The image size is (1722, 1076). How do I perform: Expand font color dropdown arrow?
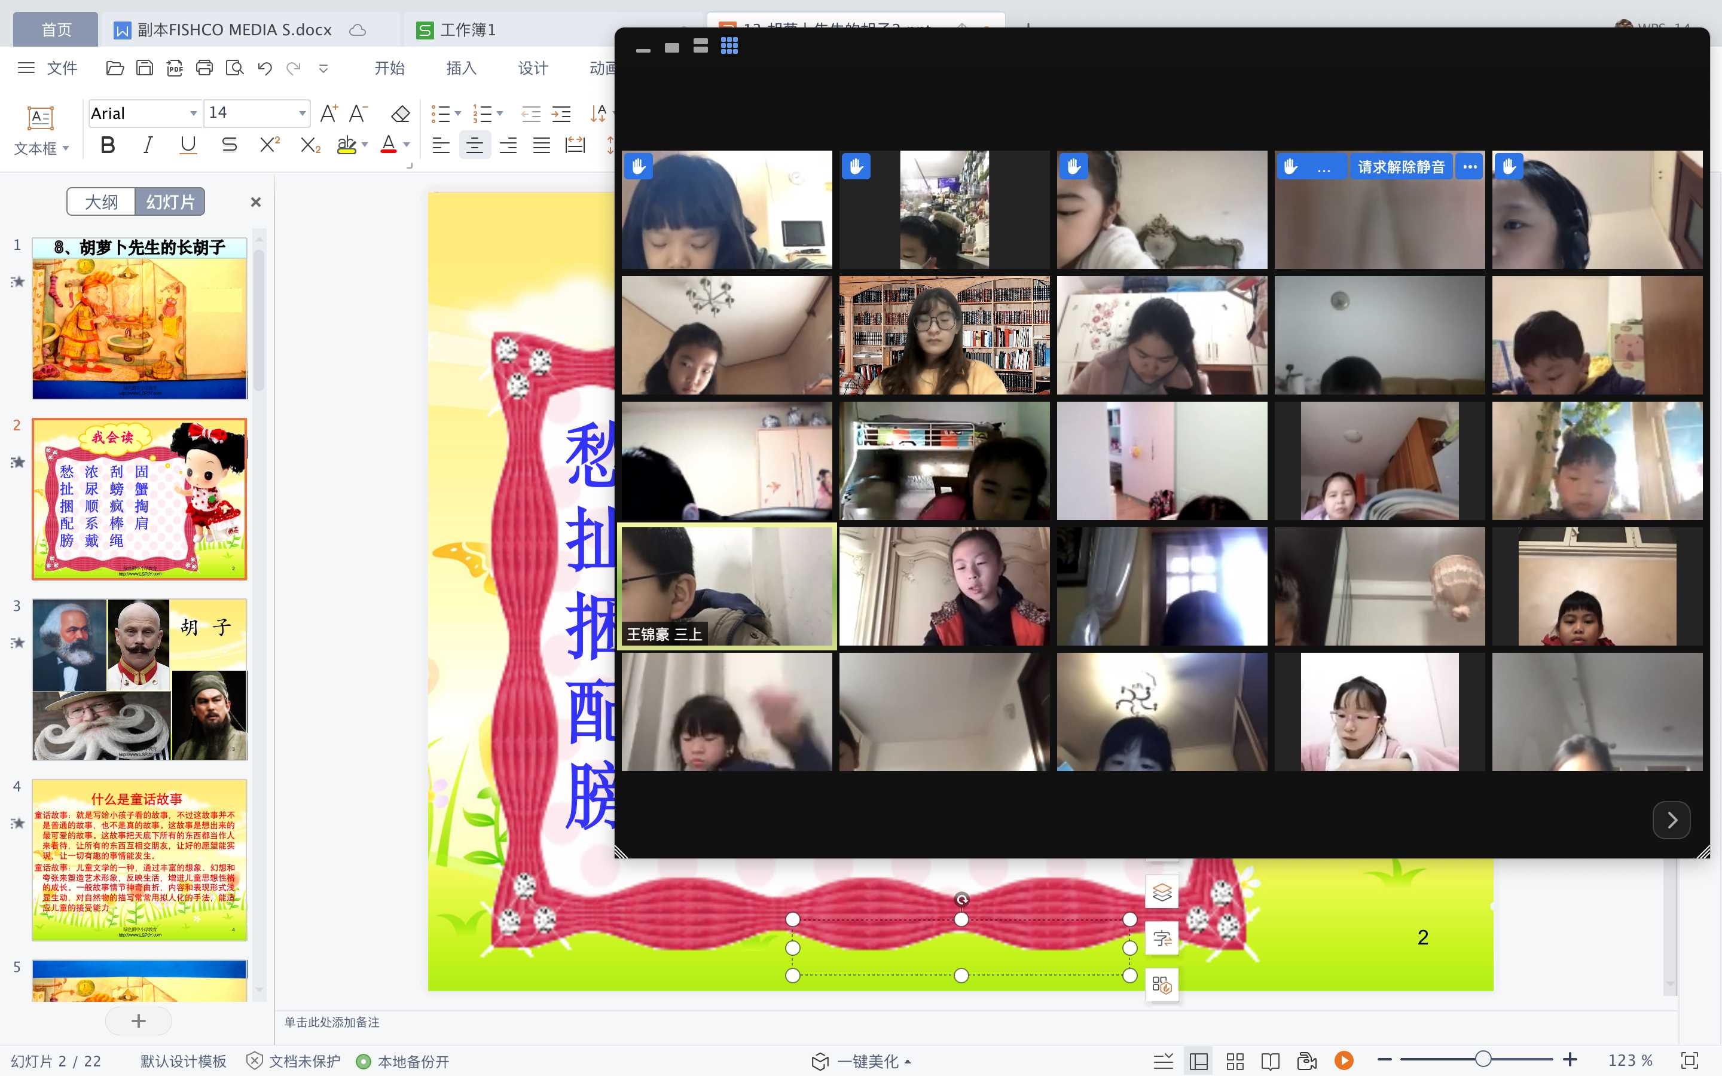pyautogui.click(x=407, y=145)
